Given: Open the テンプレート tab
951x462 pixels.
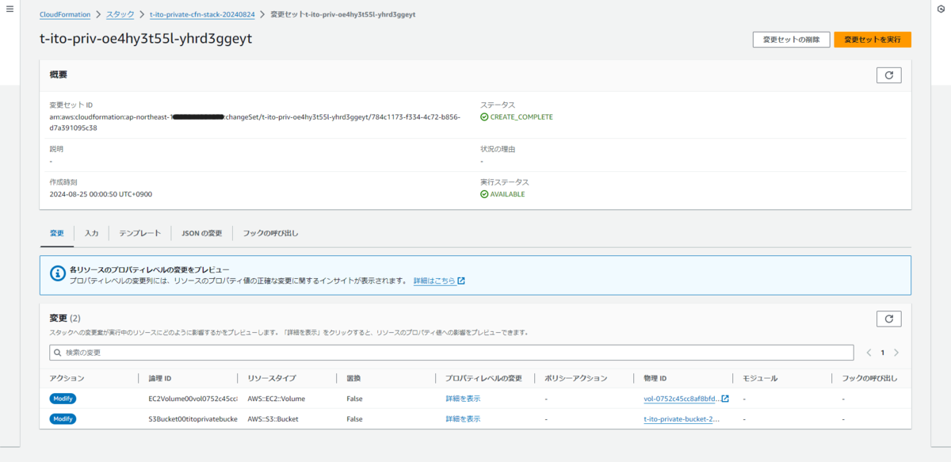Looking at the screenshot, I should (x=139, y=233).
